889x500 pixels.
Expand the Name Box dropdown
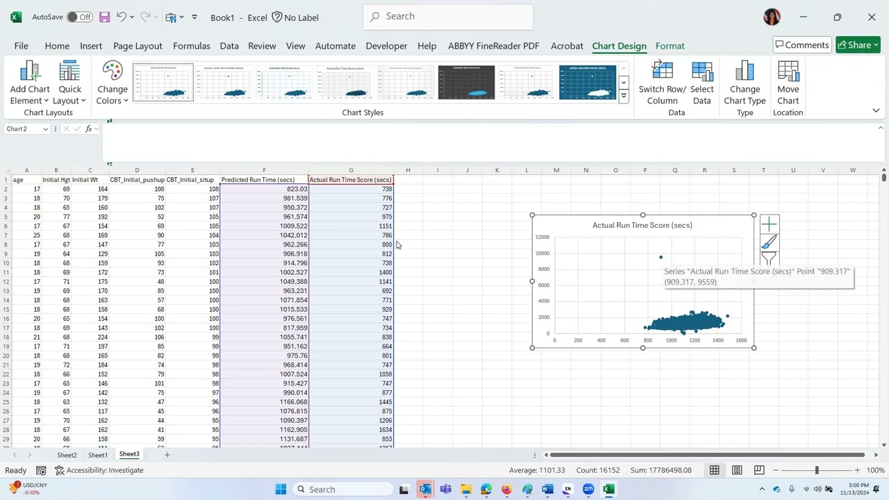point(46,129)
